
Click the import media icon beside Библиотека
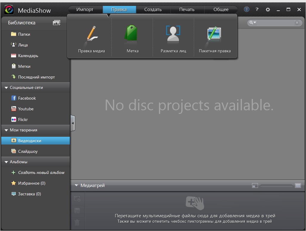56,23
